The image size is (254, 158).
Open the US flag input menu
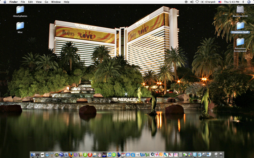220,2
